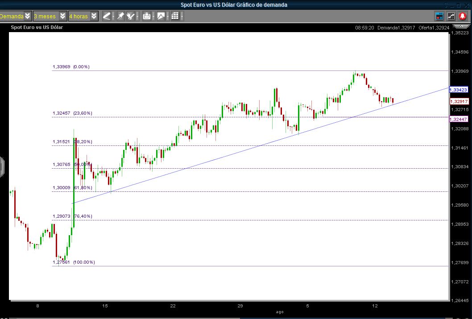Click price axis value 1,34596
The width and height of the screenshot is (472, 319).
[460, 52]
